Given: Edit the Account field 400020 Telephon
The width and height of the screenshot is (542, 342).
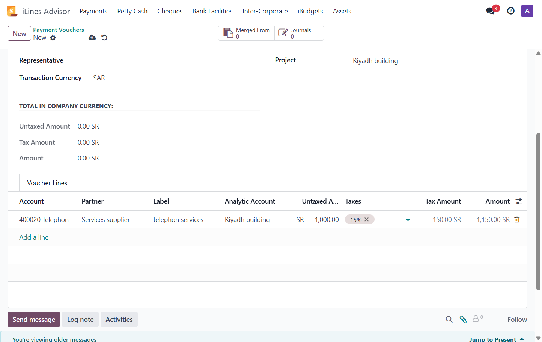Looking at the screenshot, I should coord(44,219).
